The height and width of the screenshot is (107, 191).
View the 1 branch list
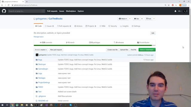[x=70, y=43]
